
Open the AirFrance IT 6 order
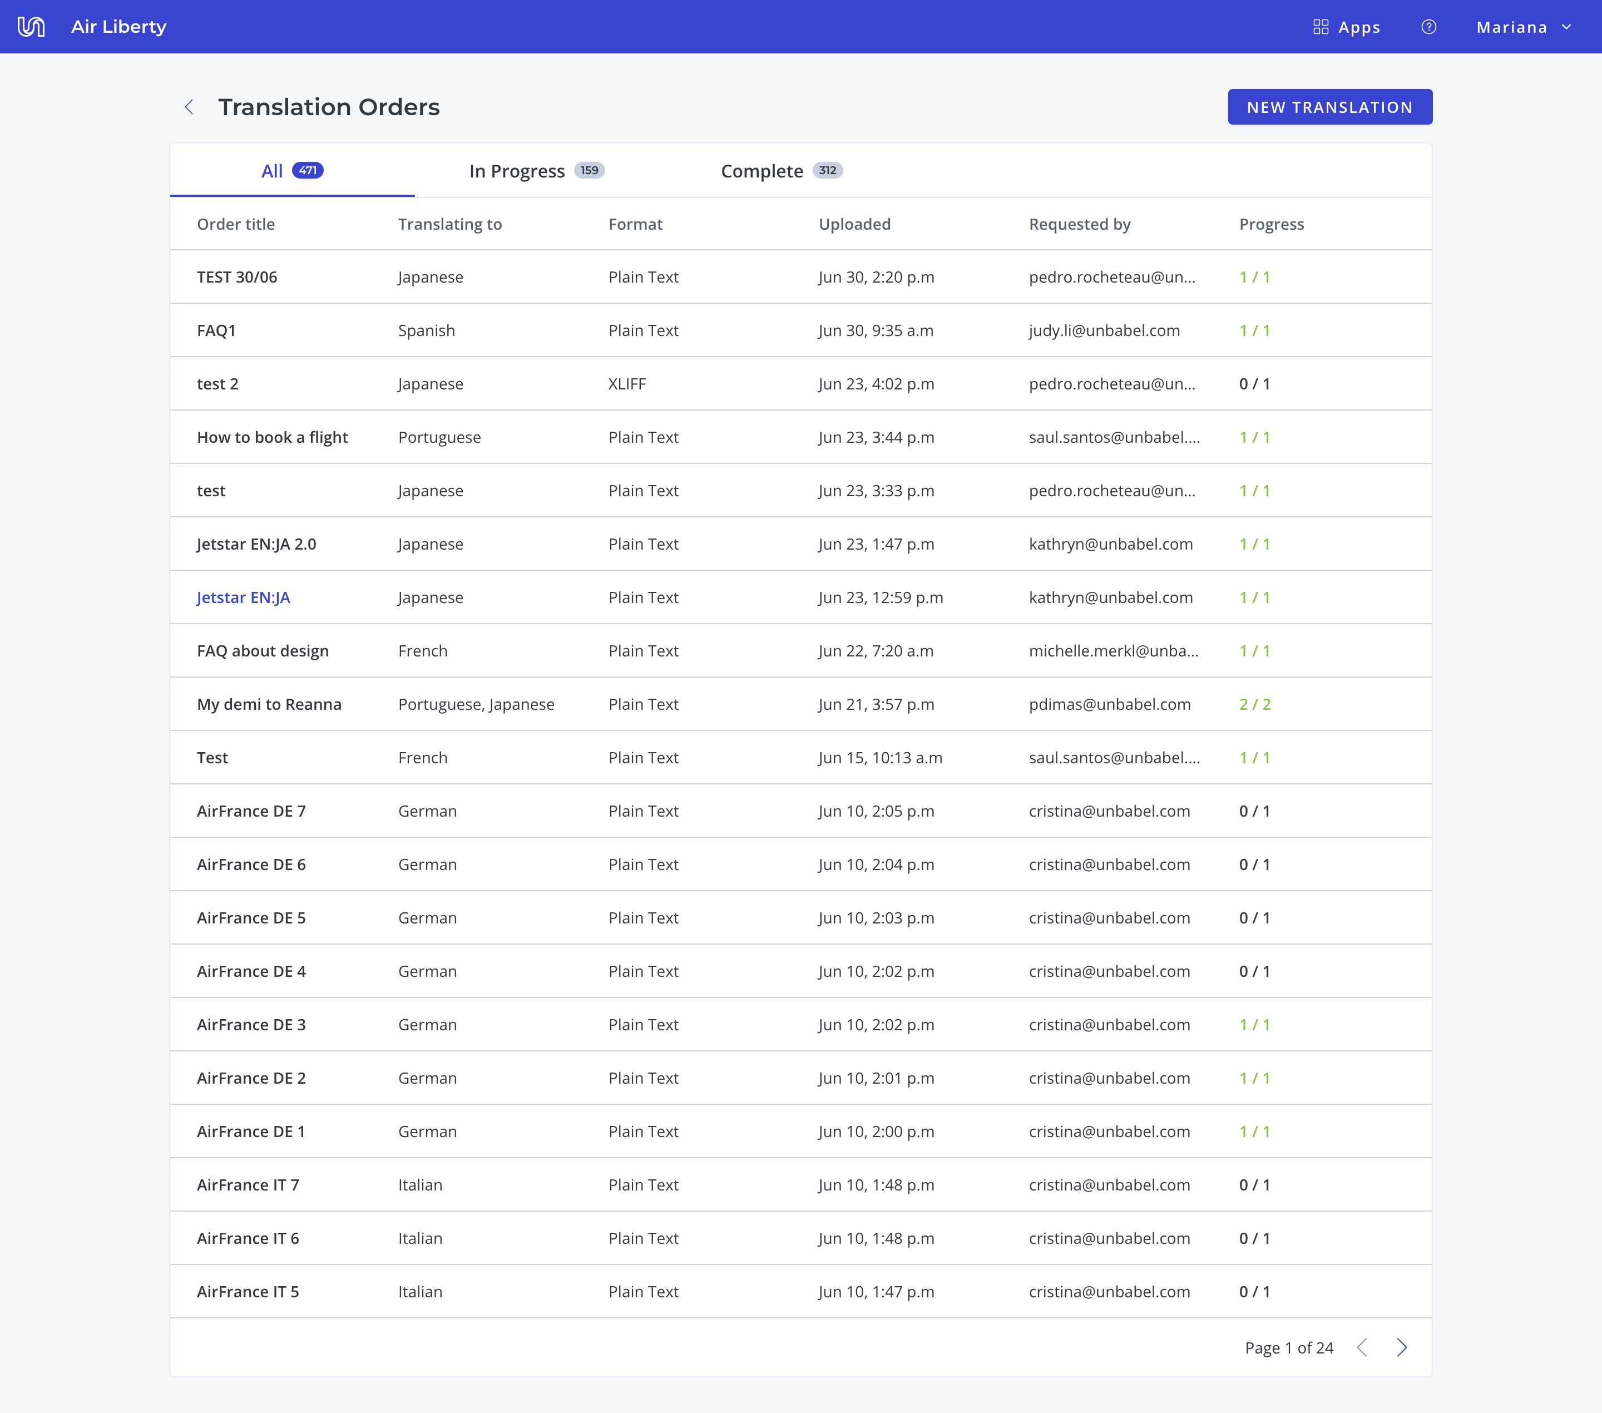[x=248, y=1237]
